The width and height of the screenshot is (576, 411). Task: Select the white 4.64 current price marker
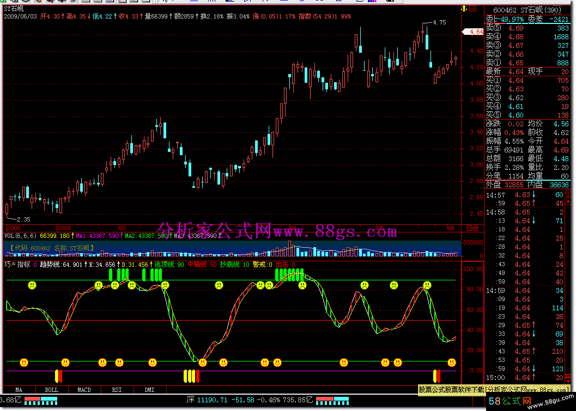pos(473,32)
